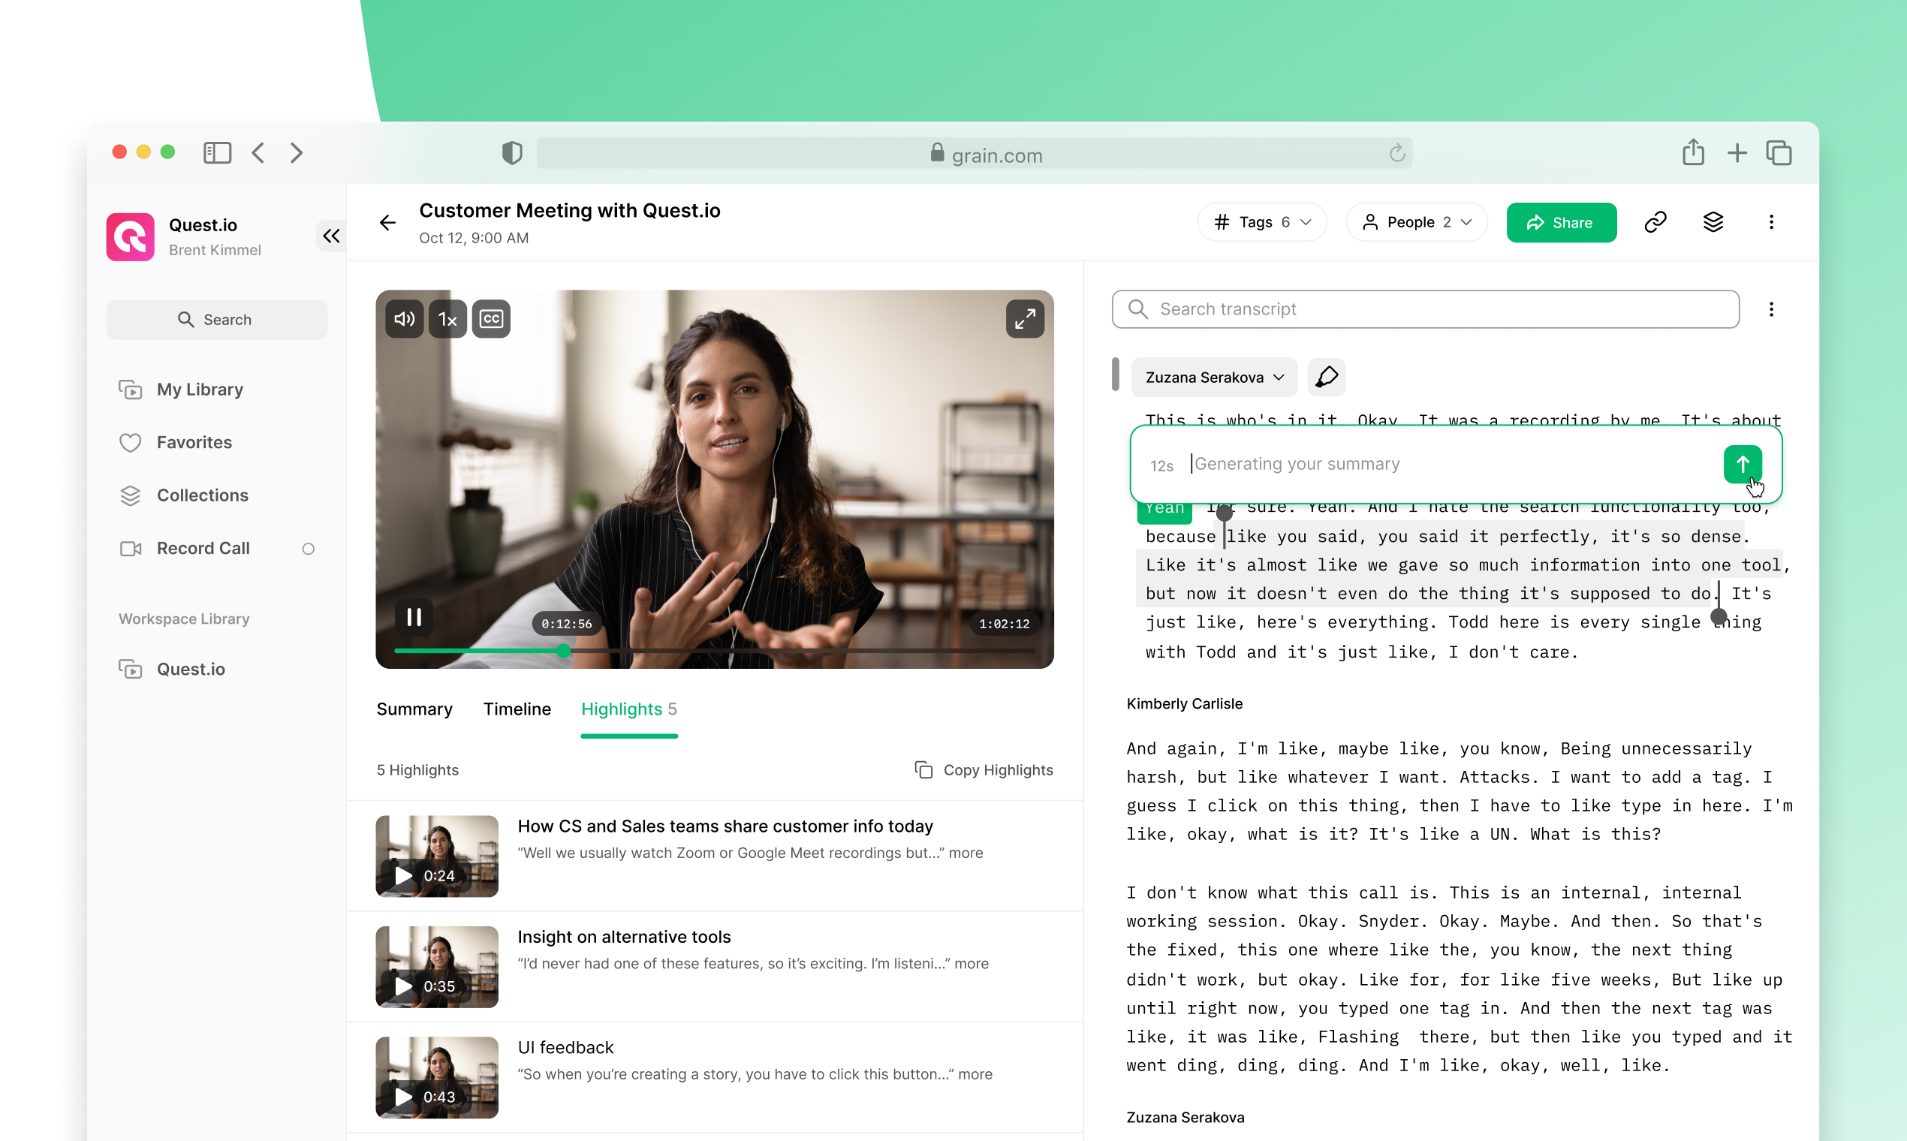Reload the page

point(1396,153)
